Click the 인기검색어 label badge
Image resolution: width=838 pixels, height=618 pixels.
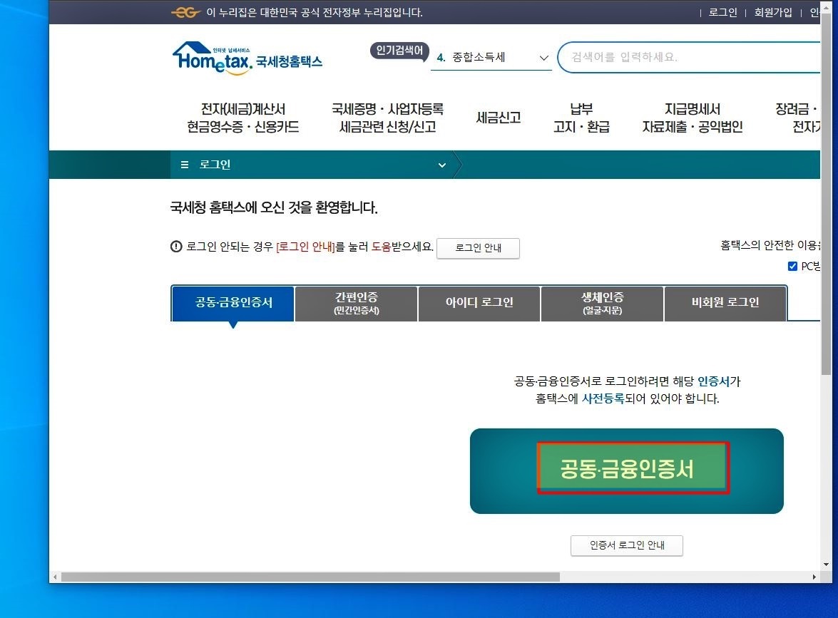(x=399, y=51)
